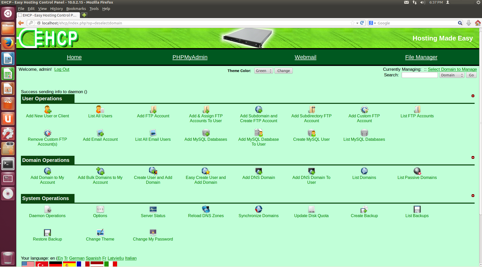Screen dimensions: 482x267
Task: Click the Reload DNS Zones icon
Action: (206, 209)
